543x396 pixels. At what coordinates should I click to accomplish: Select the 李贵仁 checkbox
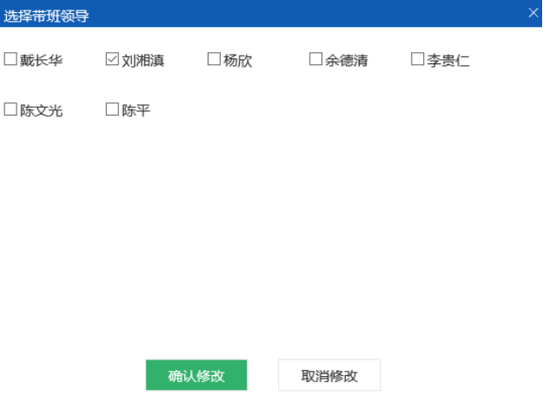[x=417, y=60]
